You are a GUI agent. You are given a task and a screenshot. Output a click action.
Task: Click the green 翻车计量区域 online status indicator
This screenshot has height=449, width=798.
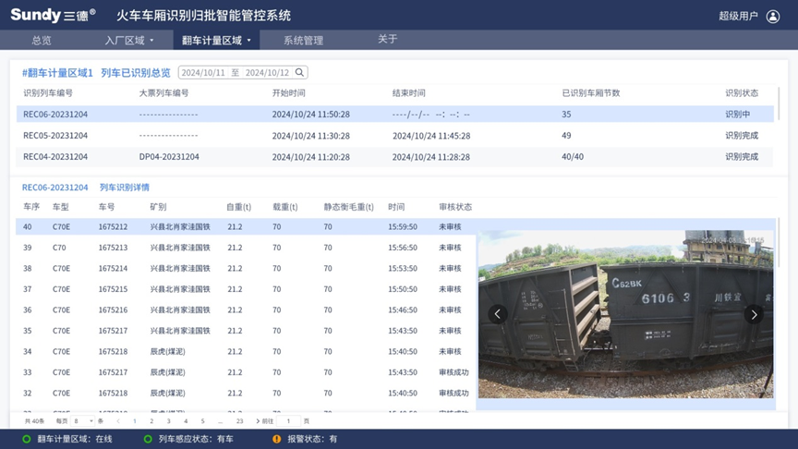click(27, 439)
